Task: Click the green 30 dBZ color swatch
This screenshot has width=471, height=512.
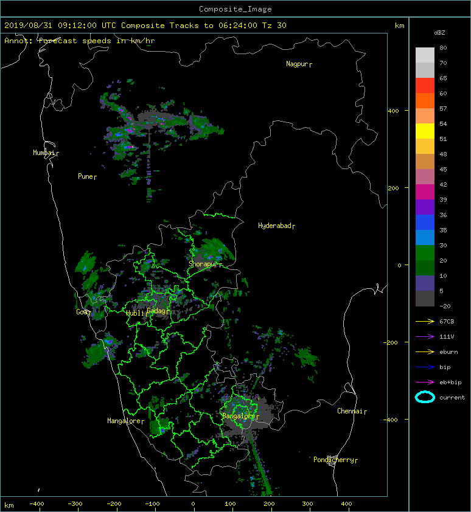Action: (425, 253)
